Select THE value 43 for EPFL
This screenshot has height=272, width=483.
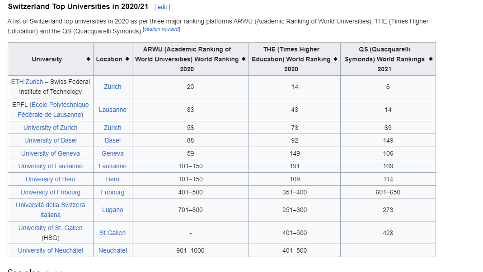(x=295, y=110)
